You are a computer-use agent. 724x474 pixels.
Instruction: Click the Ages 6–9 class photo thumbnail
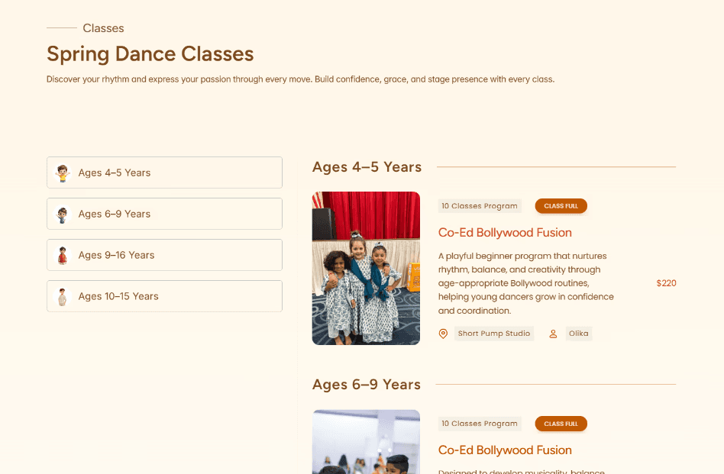[366, 442]
